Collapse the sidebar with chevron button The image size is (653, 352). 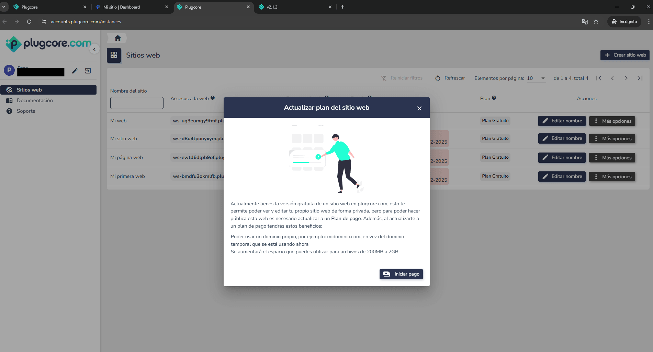click(x=94, y=49)
